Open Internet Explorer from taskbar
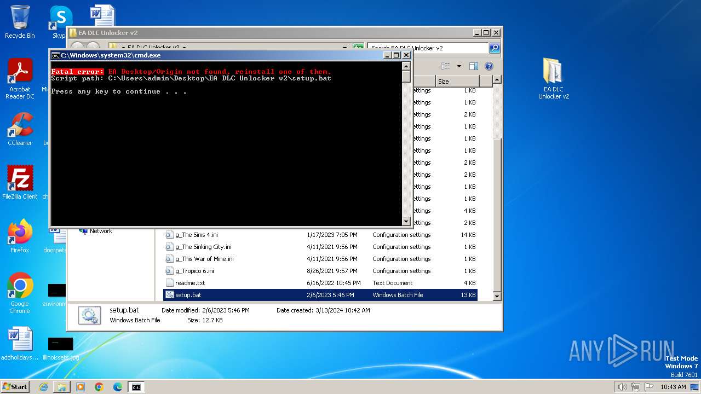The height and width of the screenshot is (394, 701). pos(43,387)
